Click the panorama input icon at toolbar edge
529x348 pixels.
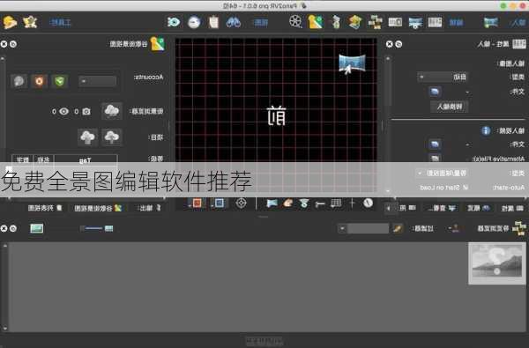coord(491,22)
